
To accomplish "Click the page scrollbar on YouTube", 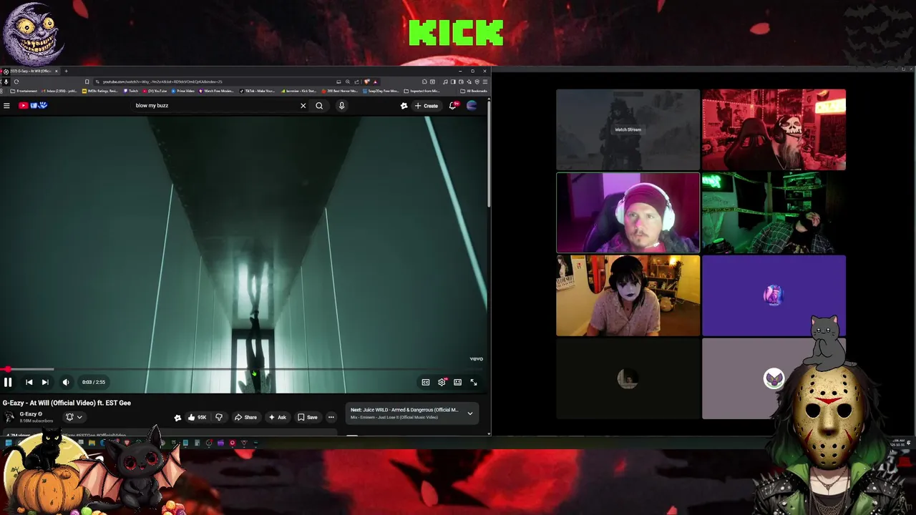I will click(489, 154).
